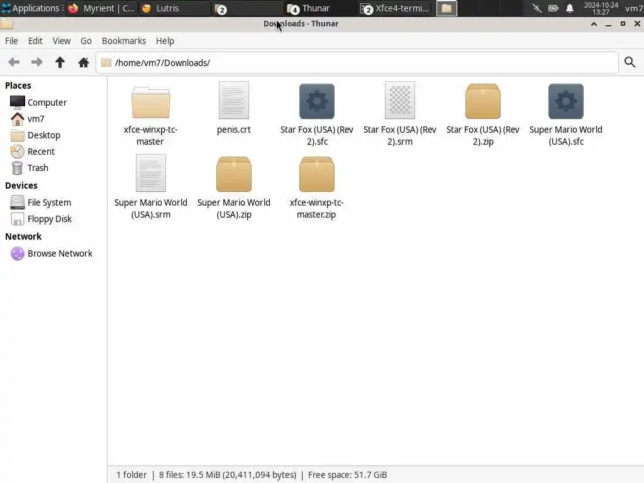Switch to the Xfce4-terminal taskbar button

click(x=395, y=8)
